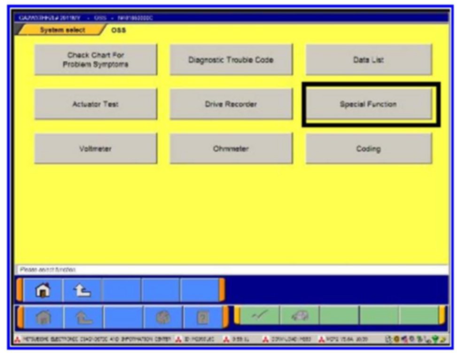457x353 pixels.
Task: Start the Voltmeter function
Action: 95,149
